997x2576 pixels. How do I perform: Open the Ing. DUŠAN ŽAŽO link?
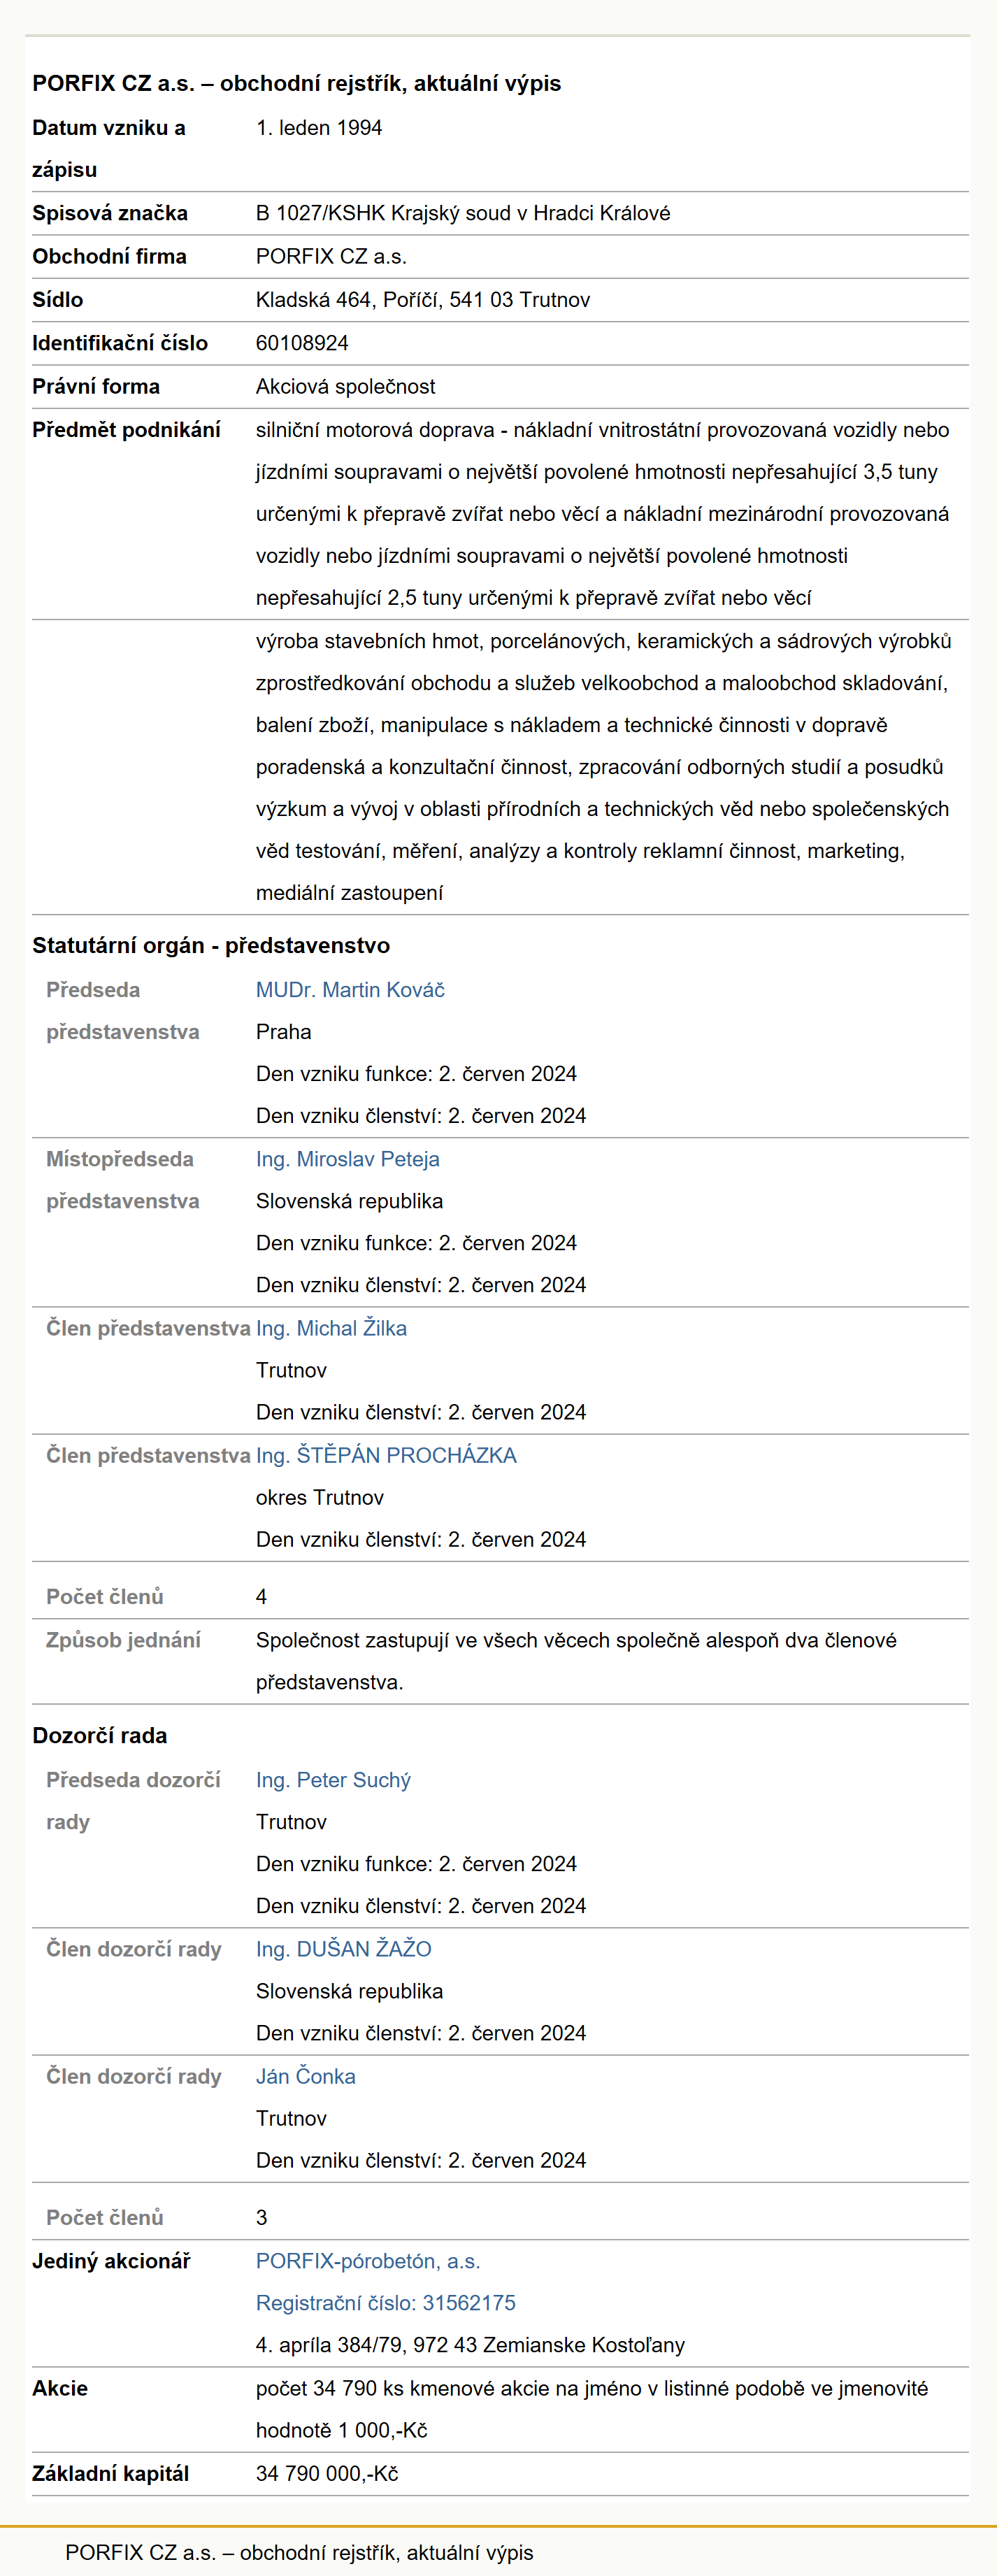coord(344,1949)
